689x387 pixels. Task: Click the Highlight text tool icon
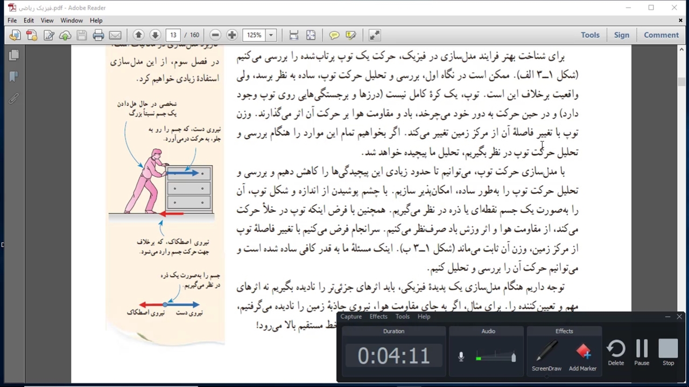coord(351,35)
